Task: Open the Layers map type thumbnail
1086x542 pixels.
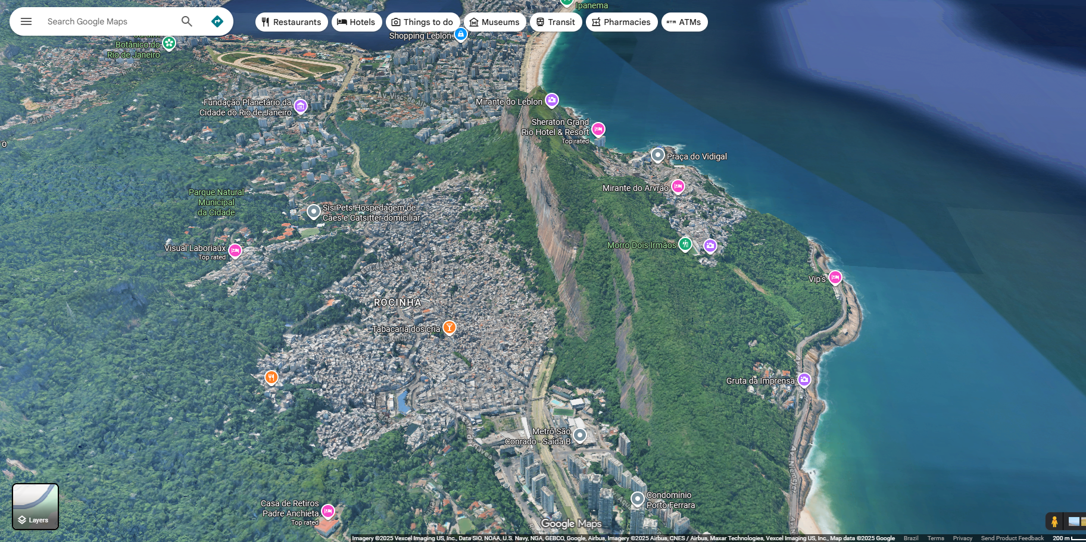Action: coord(36,506)
